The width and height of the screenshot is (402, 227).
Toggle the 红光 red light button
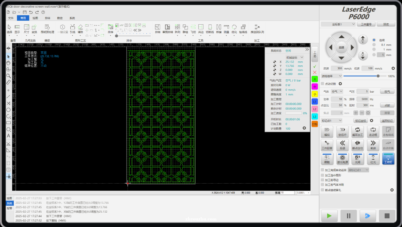coord(373,159)
